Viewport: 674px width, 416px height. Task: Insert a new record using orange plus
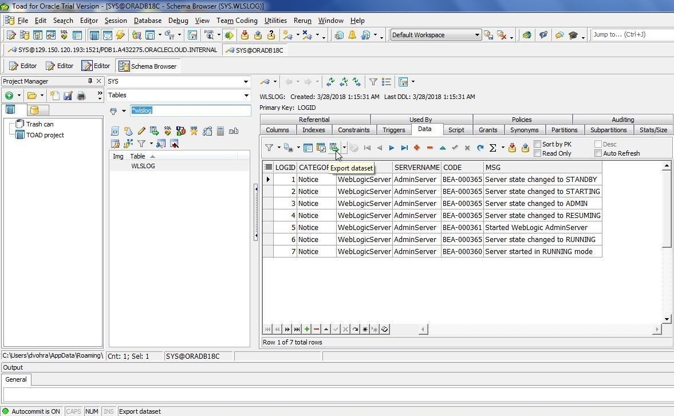416,148
